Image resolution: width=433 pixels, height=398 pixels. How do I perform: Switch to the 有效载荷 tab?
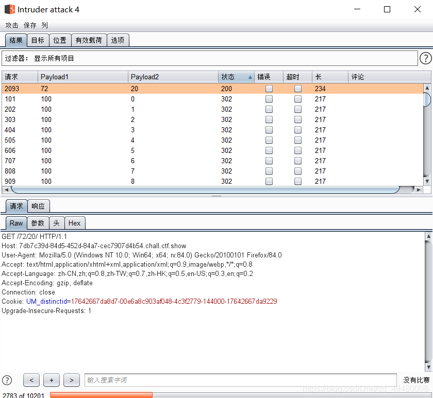(x=89, y=40)
